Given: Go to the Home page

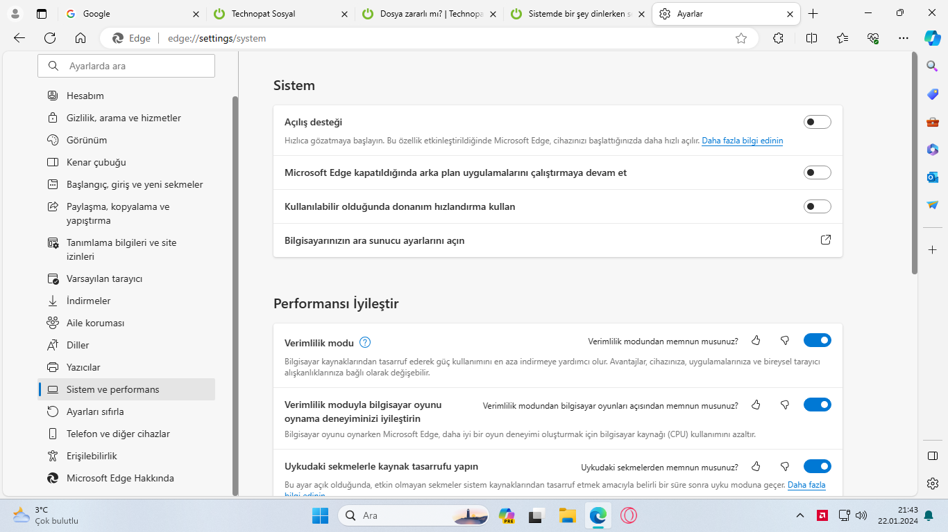Looking at the screenshot, I should (x=81, y=39).
